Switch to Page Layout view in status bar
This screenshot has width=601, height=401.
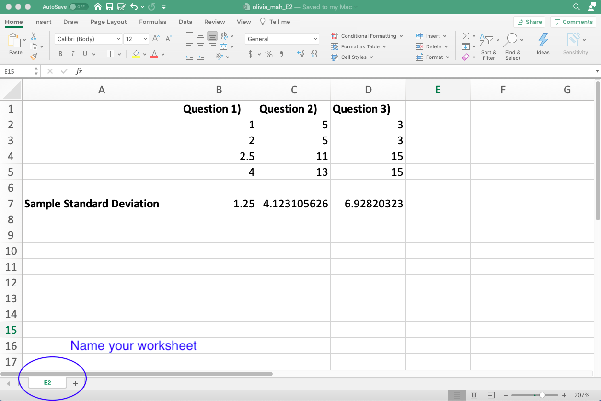pos(474,395)
